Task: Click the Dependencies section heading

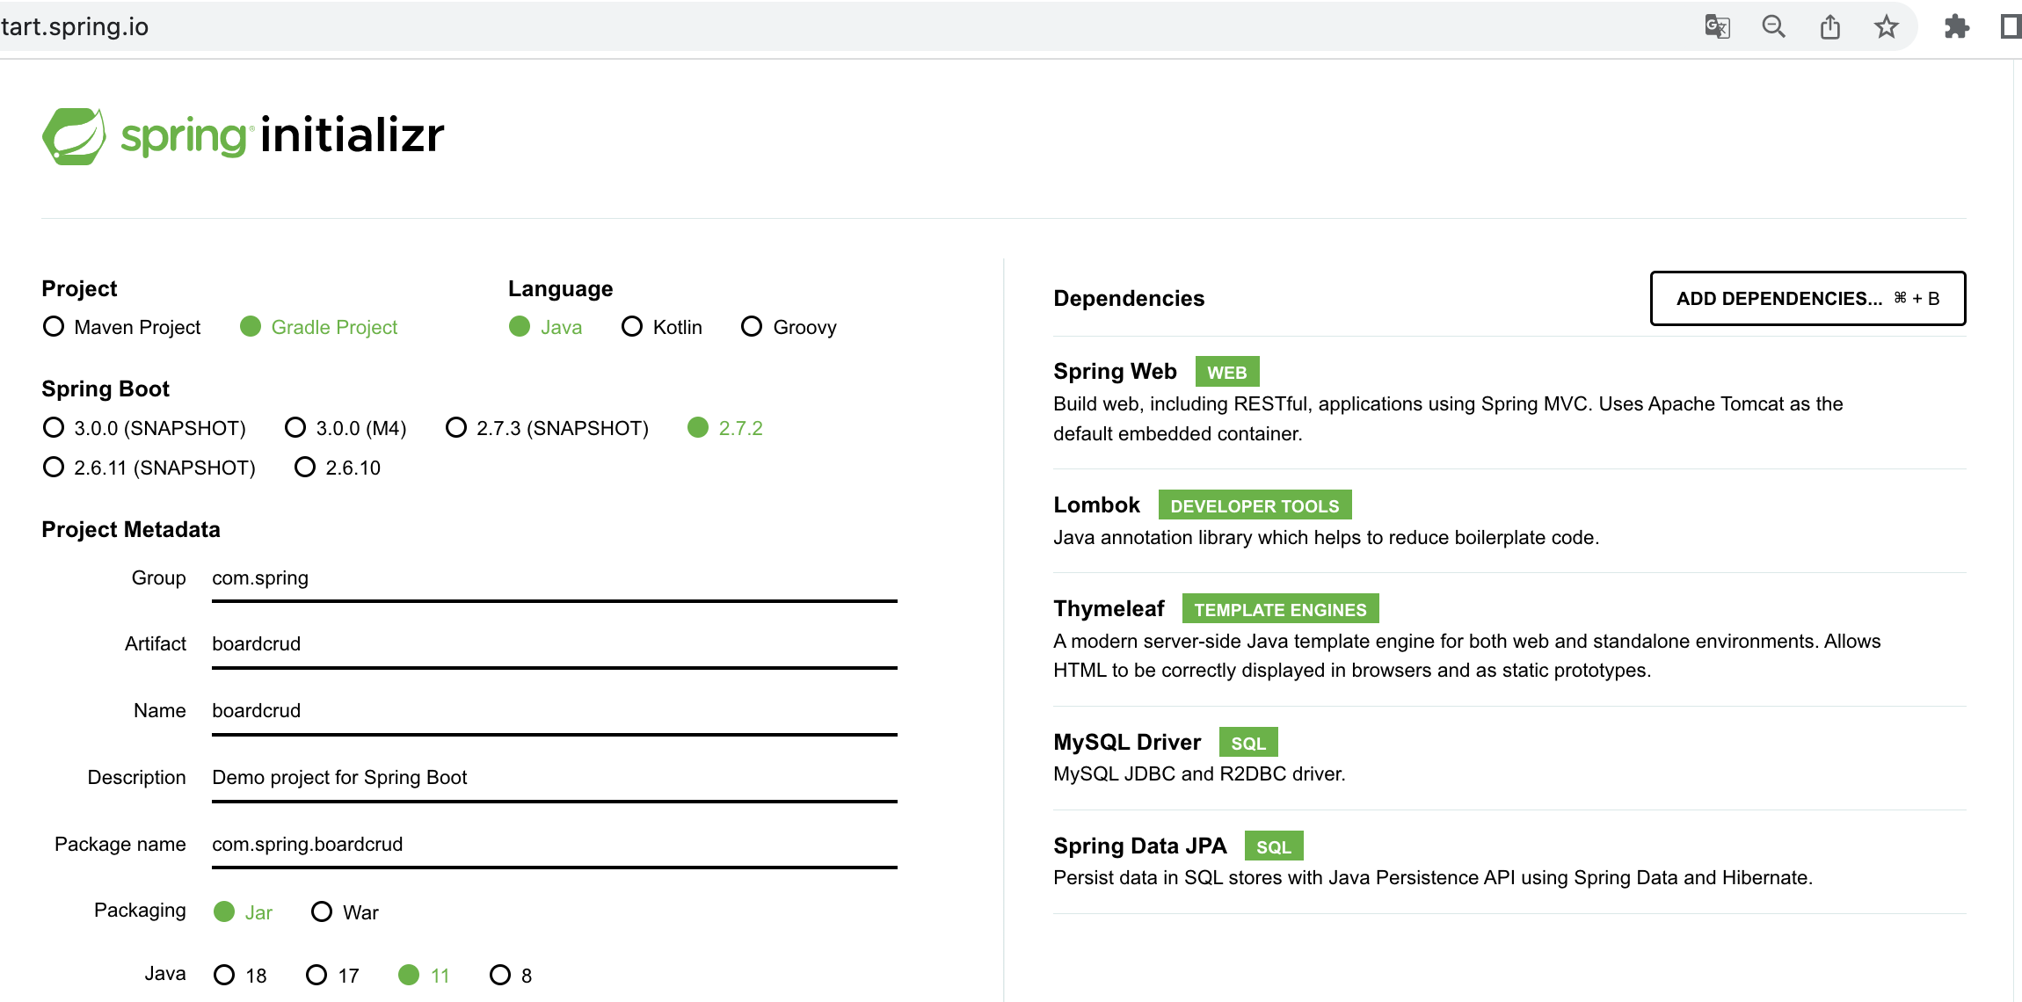Action: point(1129,299)
